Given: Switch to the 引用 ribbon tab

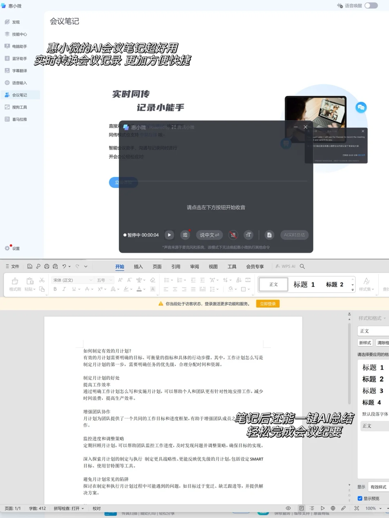Looking at the screenshot, I should [x=176, y=267].
